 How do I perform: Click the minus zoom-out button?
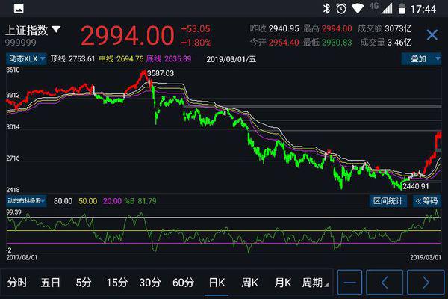[349, 282]
